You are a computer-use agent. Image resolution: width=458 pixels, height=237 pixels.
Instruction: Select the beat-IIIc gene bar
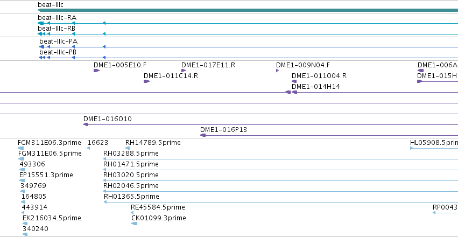coord(248,10)
